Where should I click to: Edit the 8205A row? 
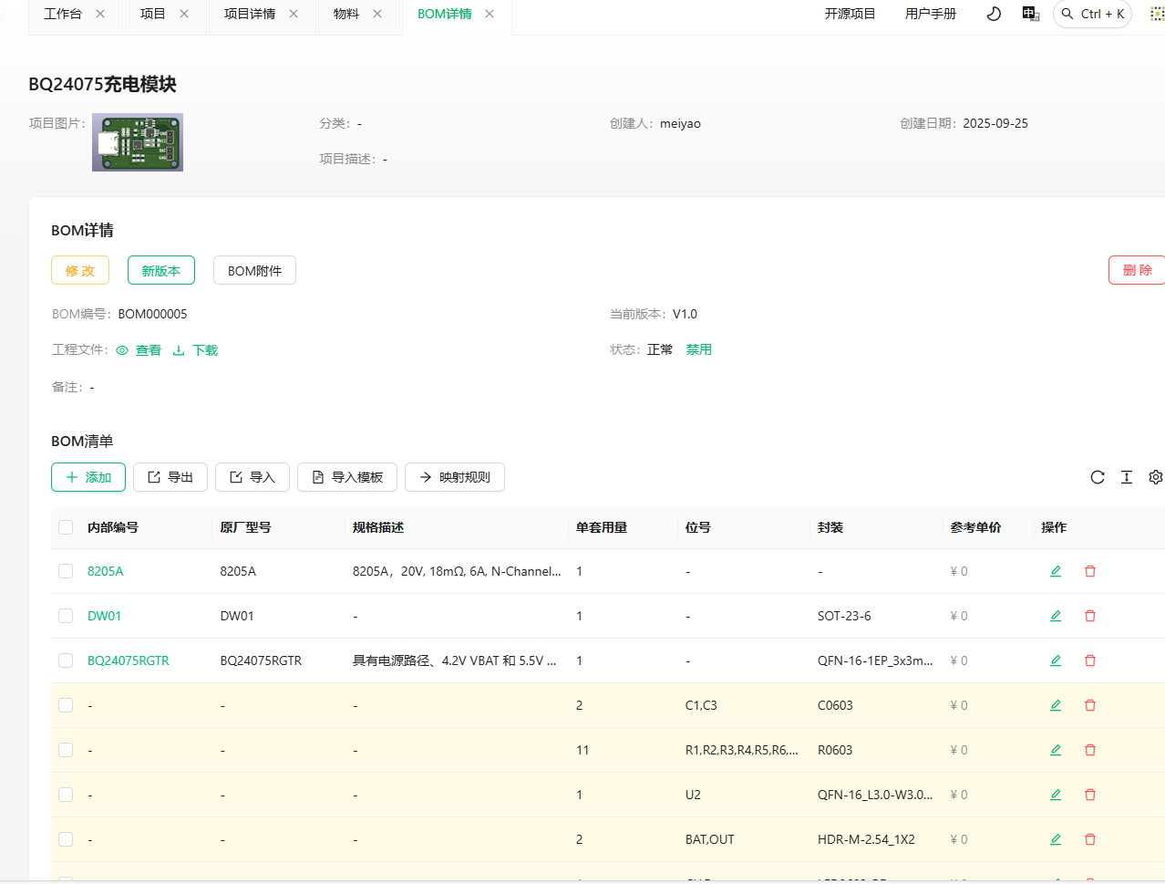[1056, 571]
